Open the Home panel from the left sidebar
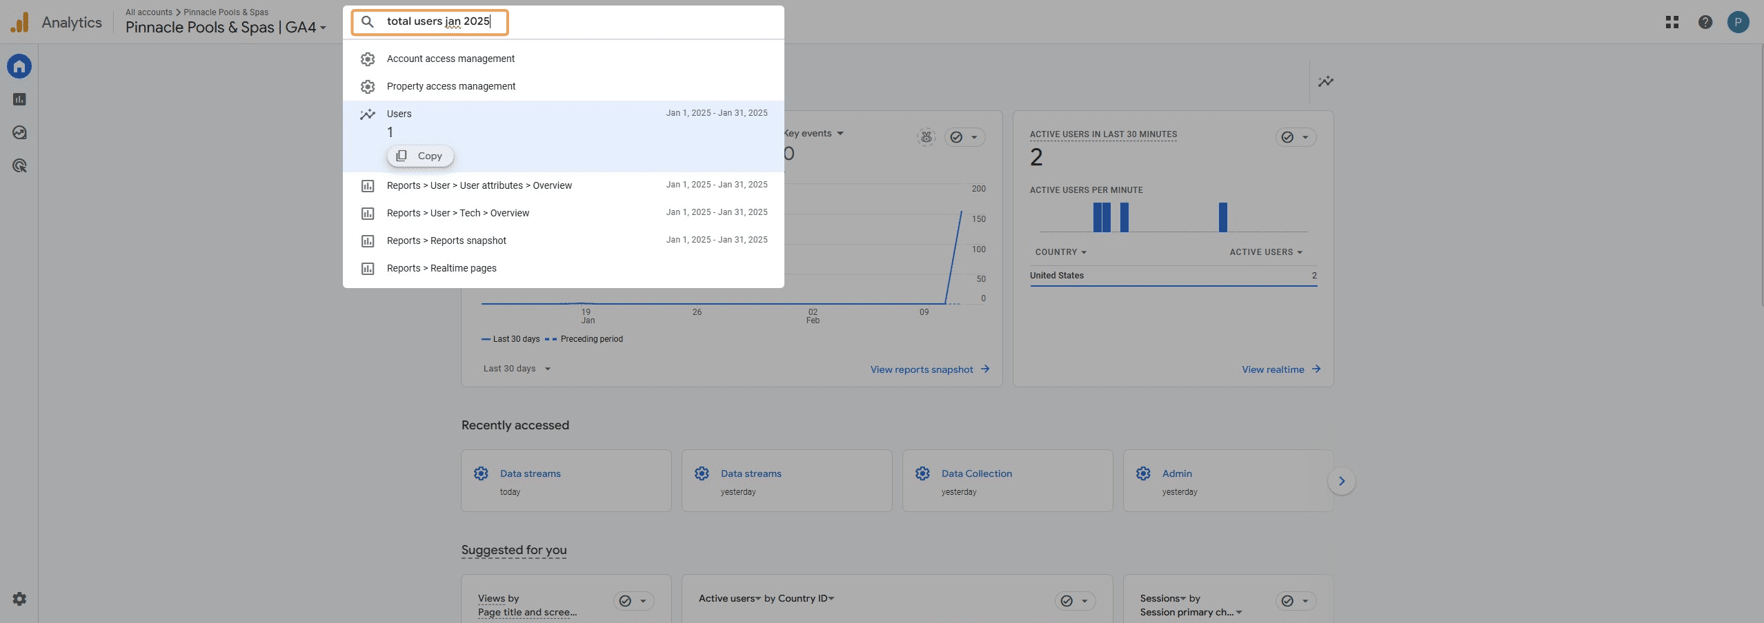1764x623 pixels. pos(19,65)
